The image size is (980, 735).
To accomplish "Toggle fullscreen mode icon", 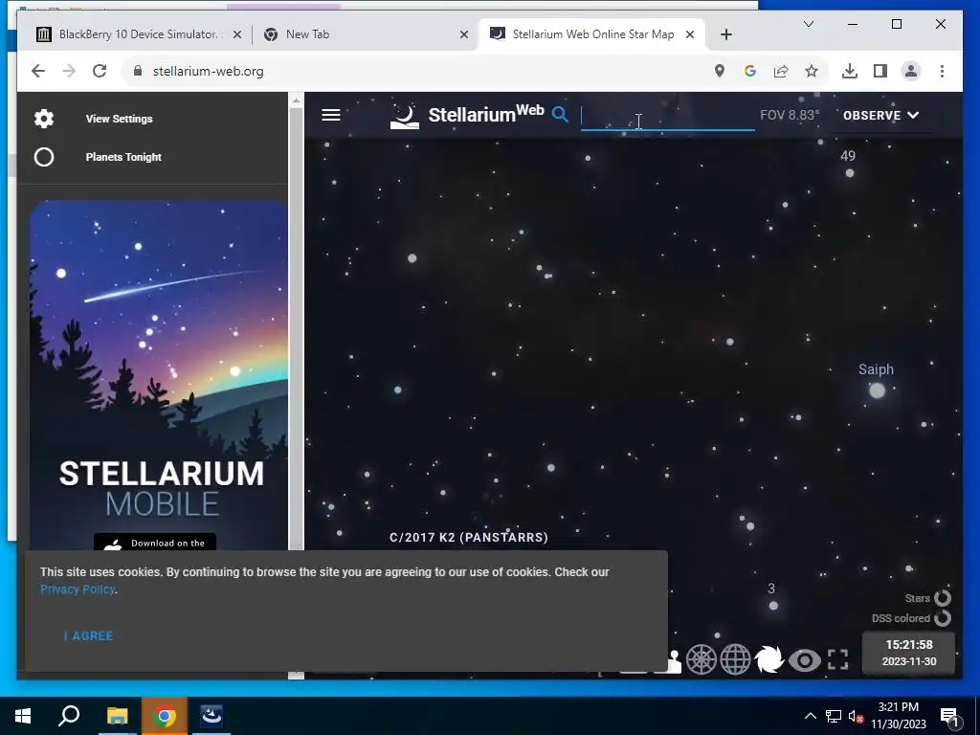I will coord(838,659).
